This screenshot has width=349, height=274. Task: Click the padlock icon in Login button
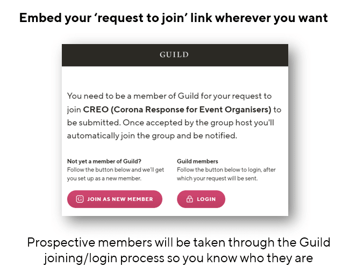point(189,199)
